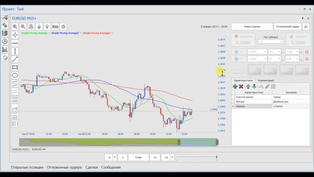
Task: Step forward one bar with +1
Action: tap(155, 157)
